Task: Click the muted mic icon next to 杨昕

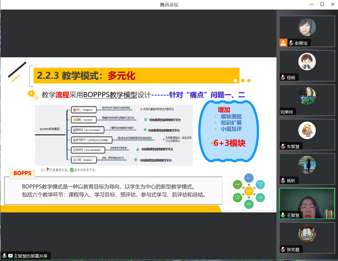Action: click(x=283, y=181)
